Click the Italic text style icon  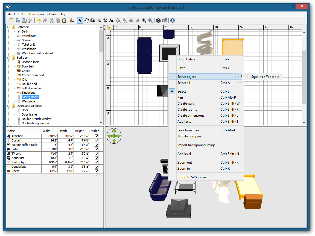[x=138, y=20]
